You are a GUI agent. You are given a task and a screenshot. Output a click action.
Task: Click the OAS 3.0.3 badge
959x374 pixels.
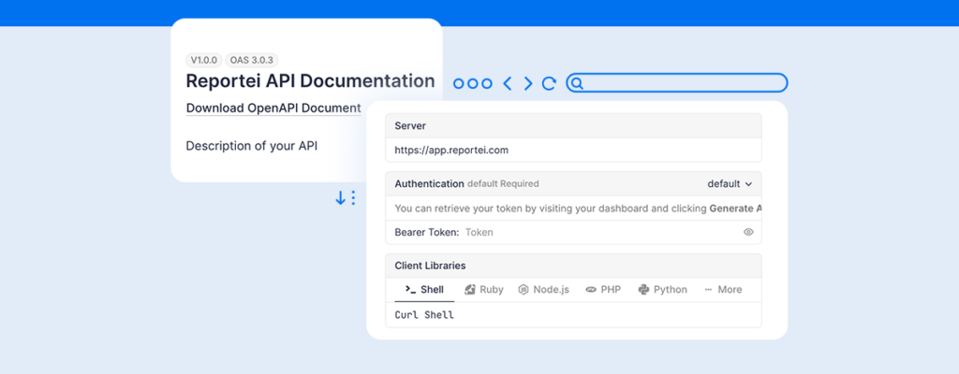tap(252, 60)
